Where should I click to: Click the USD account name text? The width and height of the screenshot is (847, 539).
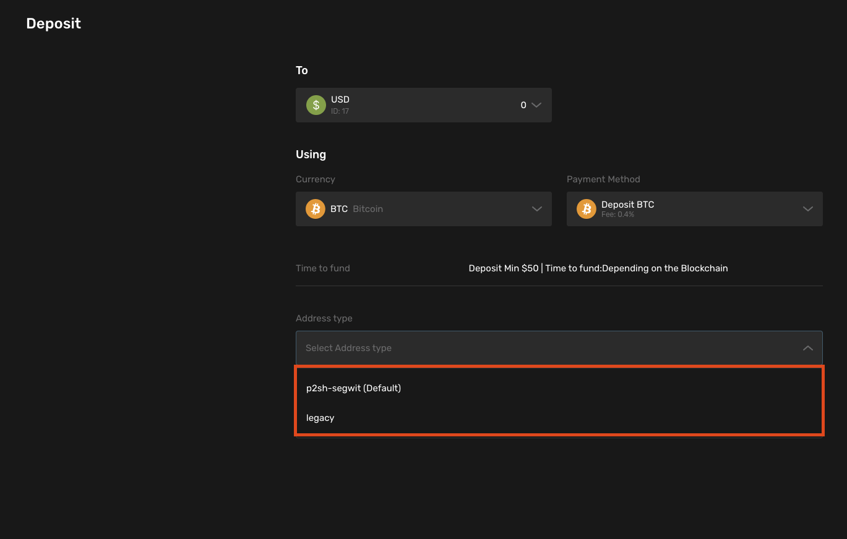pyautogui.click(x=340, y=100)
